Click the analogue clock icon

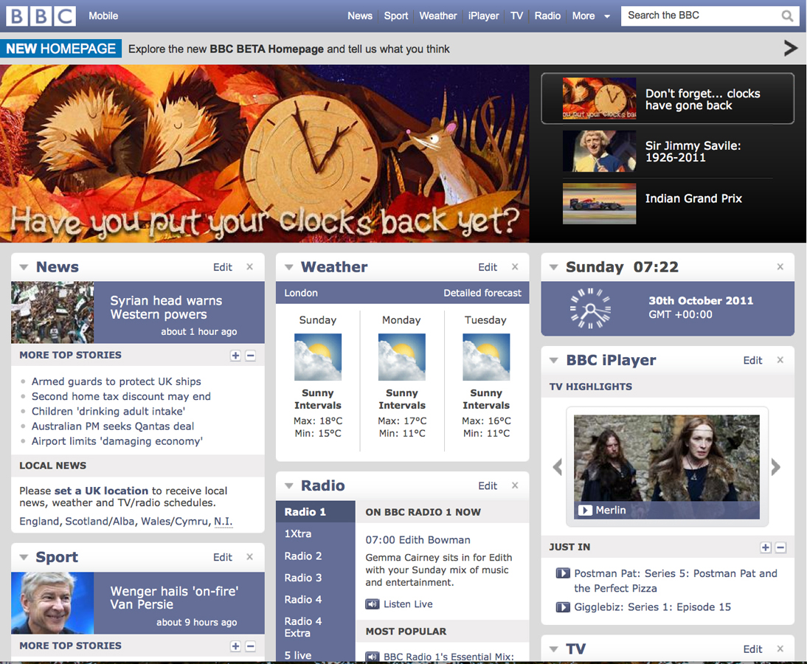pos(590,308)
